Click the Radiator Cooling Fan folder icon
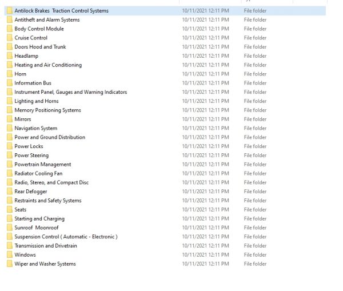The height and width of the screenshot is (291, 343). (9, 173)
